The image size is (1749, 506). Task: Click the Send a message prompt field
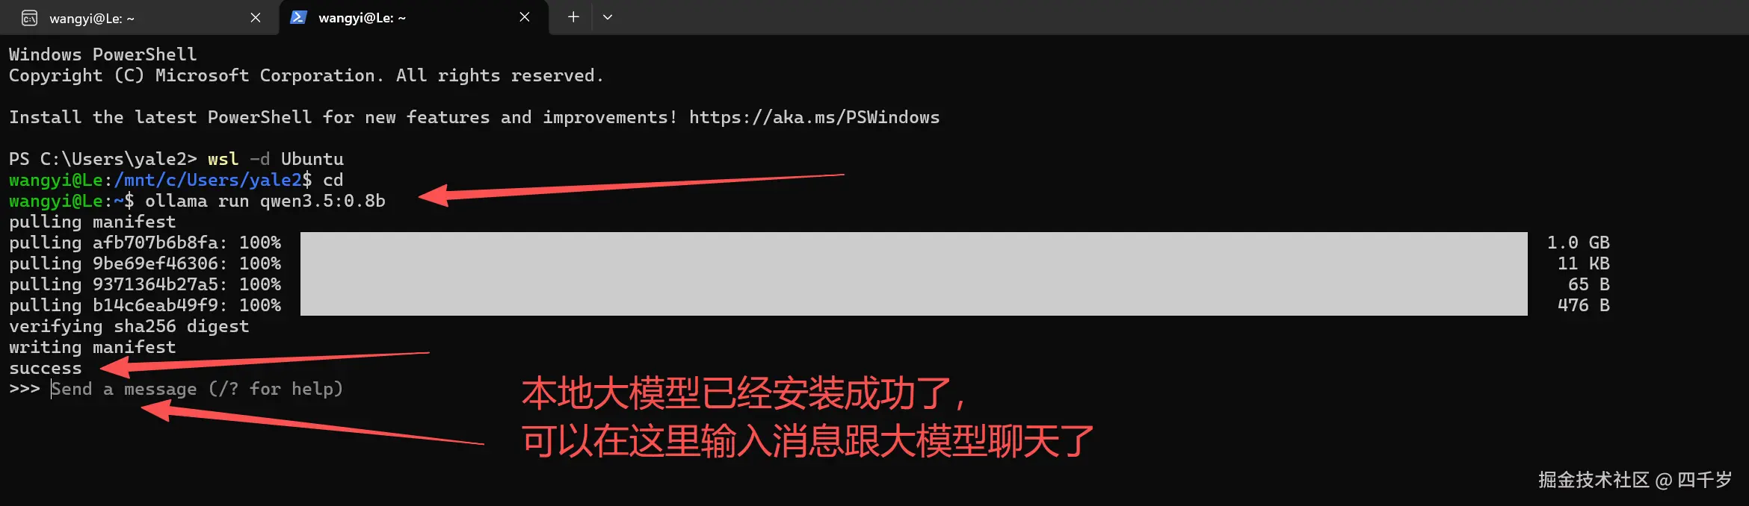point(197,389)
